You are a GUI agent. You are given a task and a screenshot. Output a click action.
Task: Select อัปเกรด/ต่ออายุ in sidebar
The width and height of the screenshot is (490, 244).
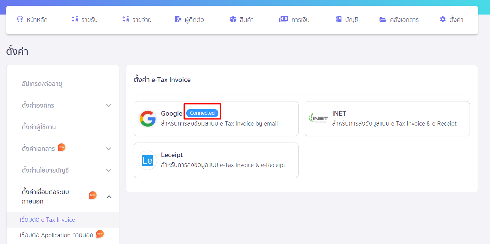point(42,84)
